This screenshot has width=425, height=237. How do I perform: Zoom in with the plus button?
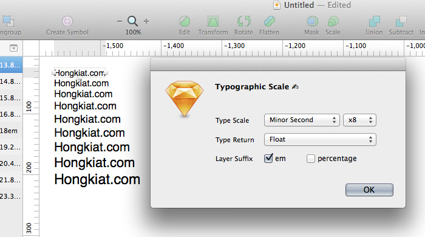point(146,21)
